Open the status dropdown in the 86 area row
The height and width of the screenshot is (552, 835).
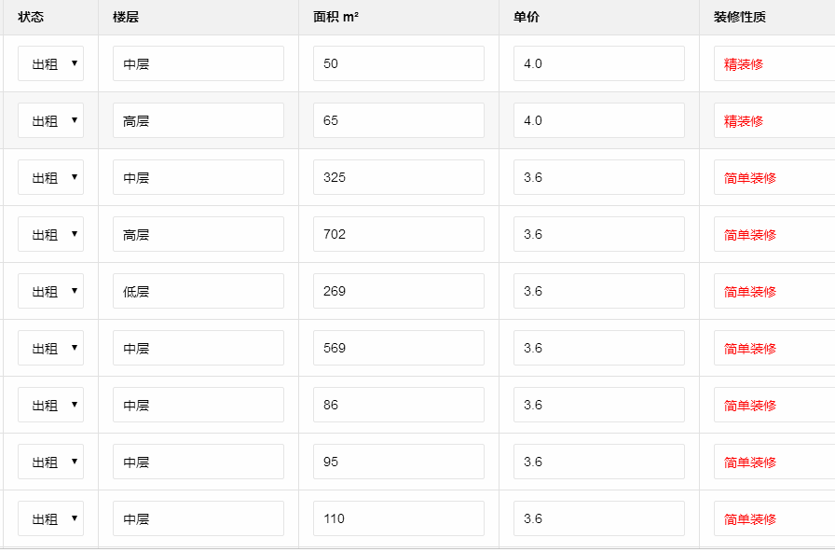(x=50, y=405)
